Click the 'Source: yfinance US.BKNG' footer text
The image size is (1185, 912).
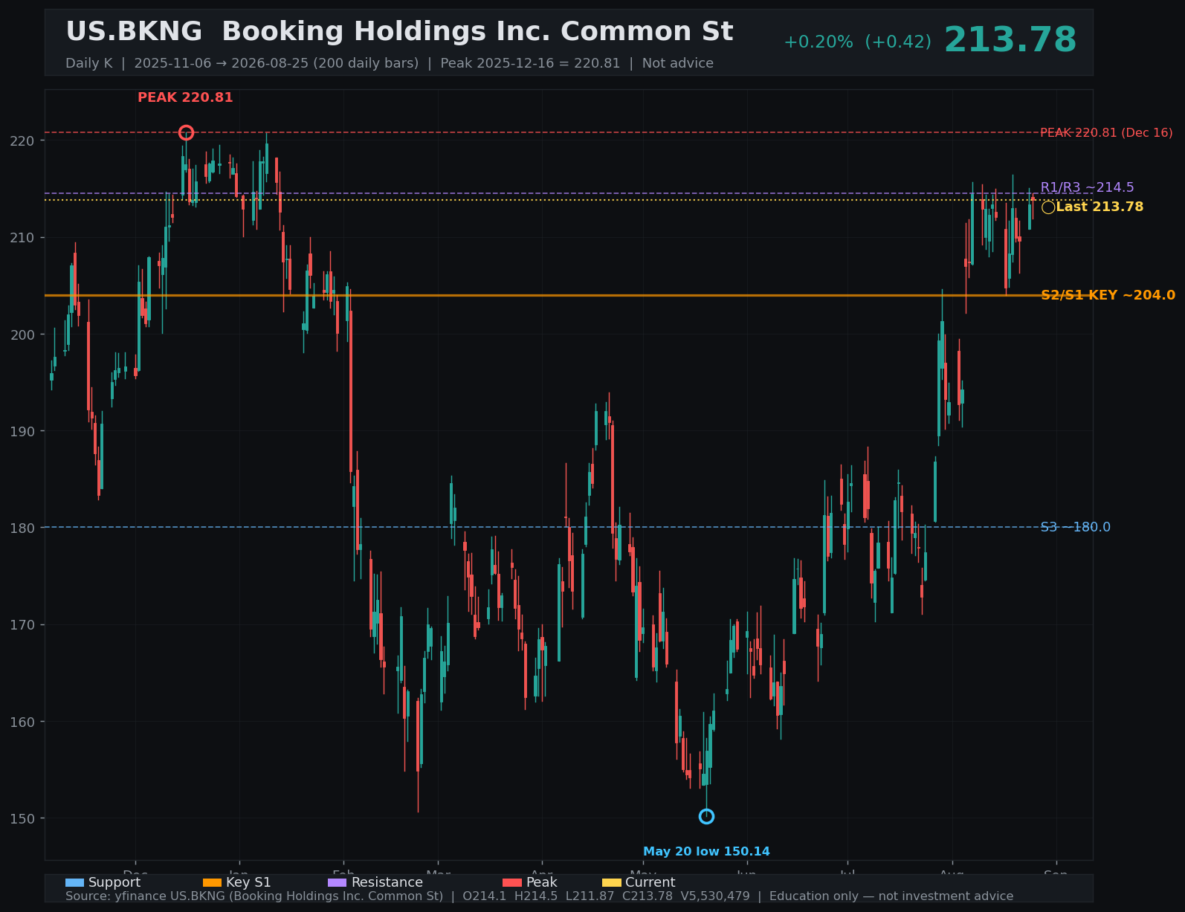(x=539, y=896)
